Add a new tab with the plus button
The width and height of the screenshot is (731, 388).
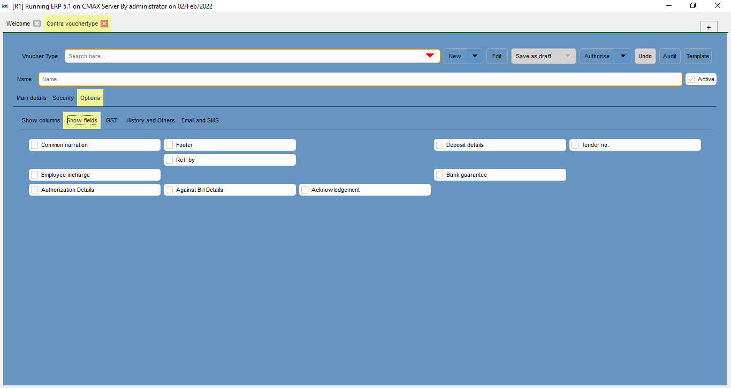click(709, 27)
